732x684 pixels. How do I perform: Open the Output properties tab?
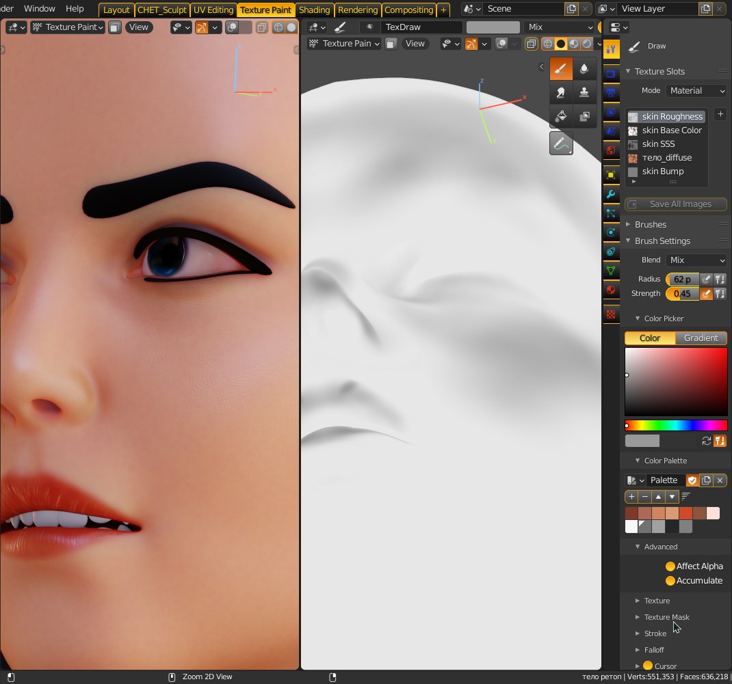pos(611,93)
